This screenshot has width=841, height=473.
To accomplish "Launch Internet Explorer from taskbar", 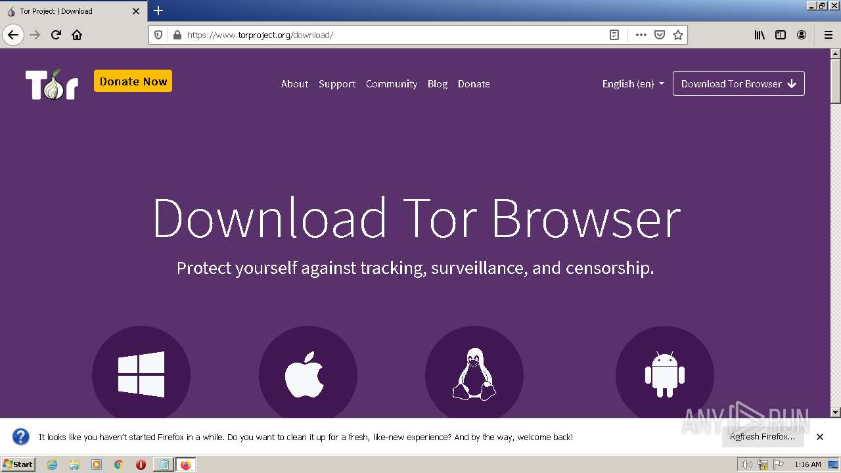I will click(x=52, y=464).
